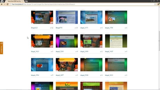Viewport: 160px width, 90px height.
Task: Click the download count icon for drupal_2657
Action: 76,75
